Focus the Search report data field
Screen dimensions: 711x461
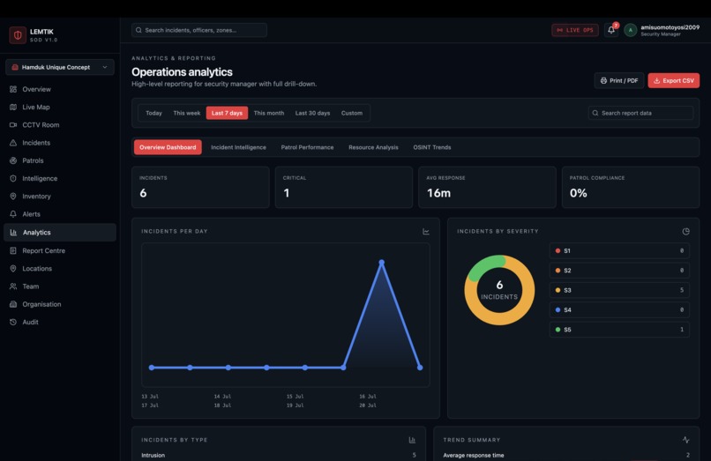coord(640,113)
